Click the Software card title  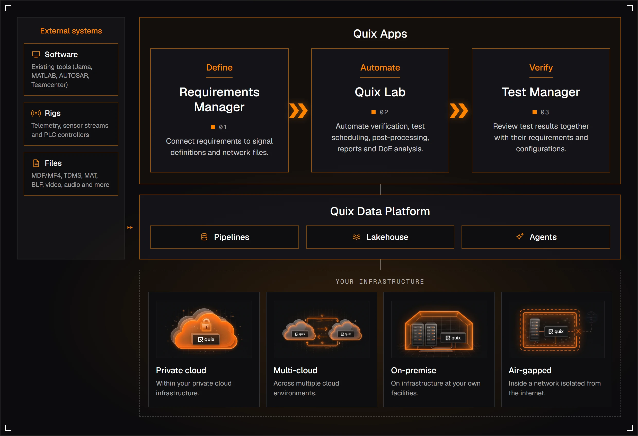coord(61,54)
